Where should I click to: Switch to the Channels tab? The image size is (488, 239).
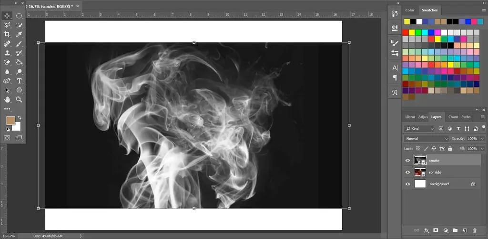coord(453,117)
